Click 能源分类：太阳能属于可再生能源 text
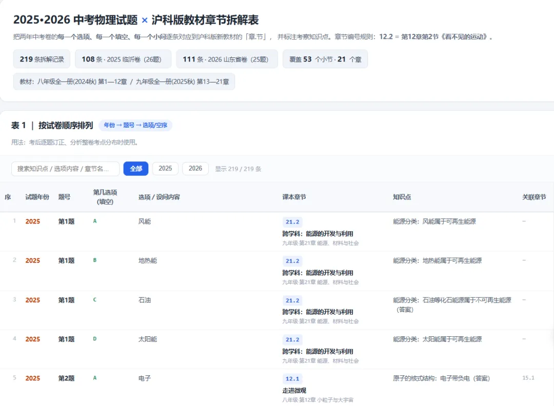The width and height of the screenshot is (554, 406). pyautogui.click(x=438, y=339)
